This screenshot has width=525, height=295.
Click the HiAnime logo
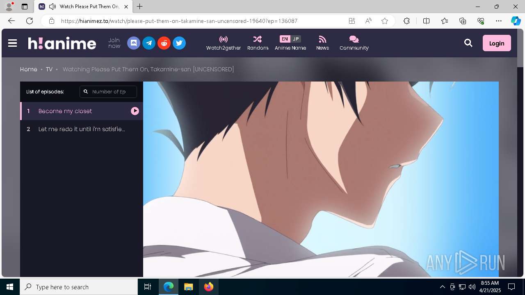pyautogui.click(x=62, y=43)
